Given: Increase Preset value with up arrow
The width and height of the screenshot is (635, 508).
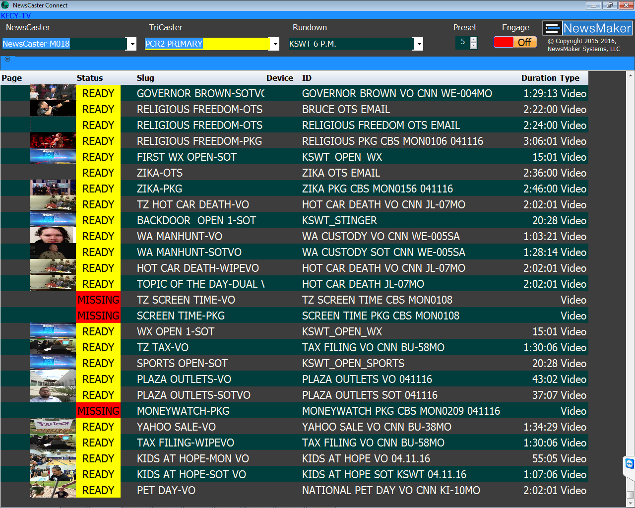Looking at the screenshot, I should [x=474, y=40].
